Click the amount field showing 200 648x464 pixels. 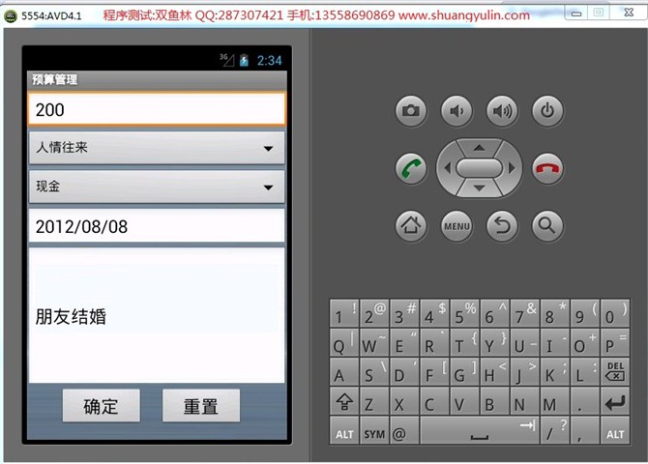(x=157, y=109)
